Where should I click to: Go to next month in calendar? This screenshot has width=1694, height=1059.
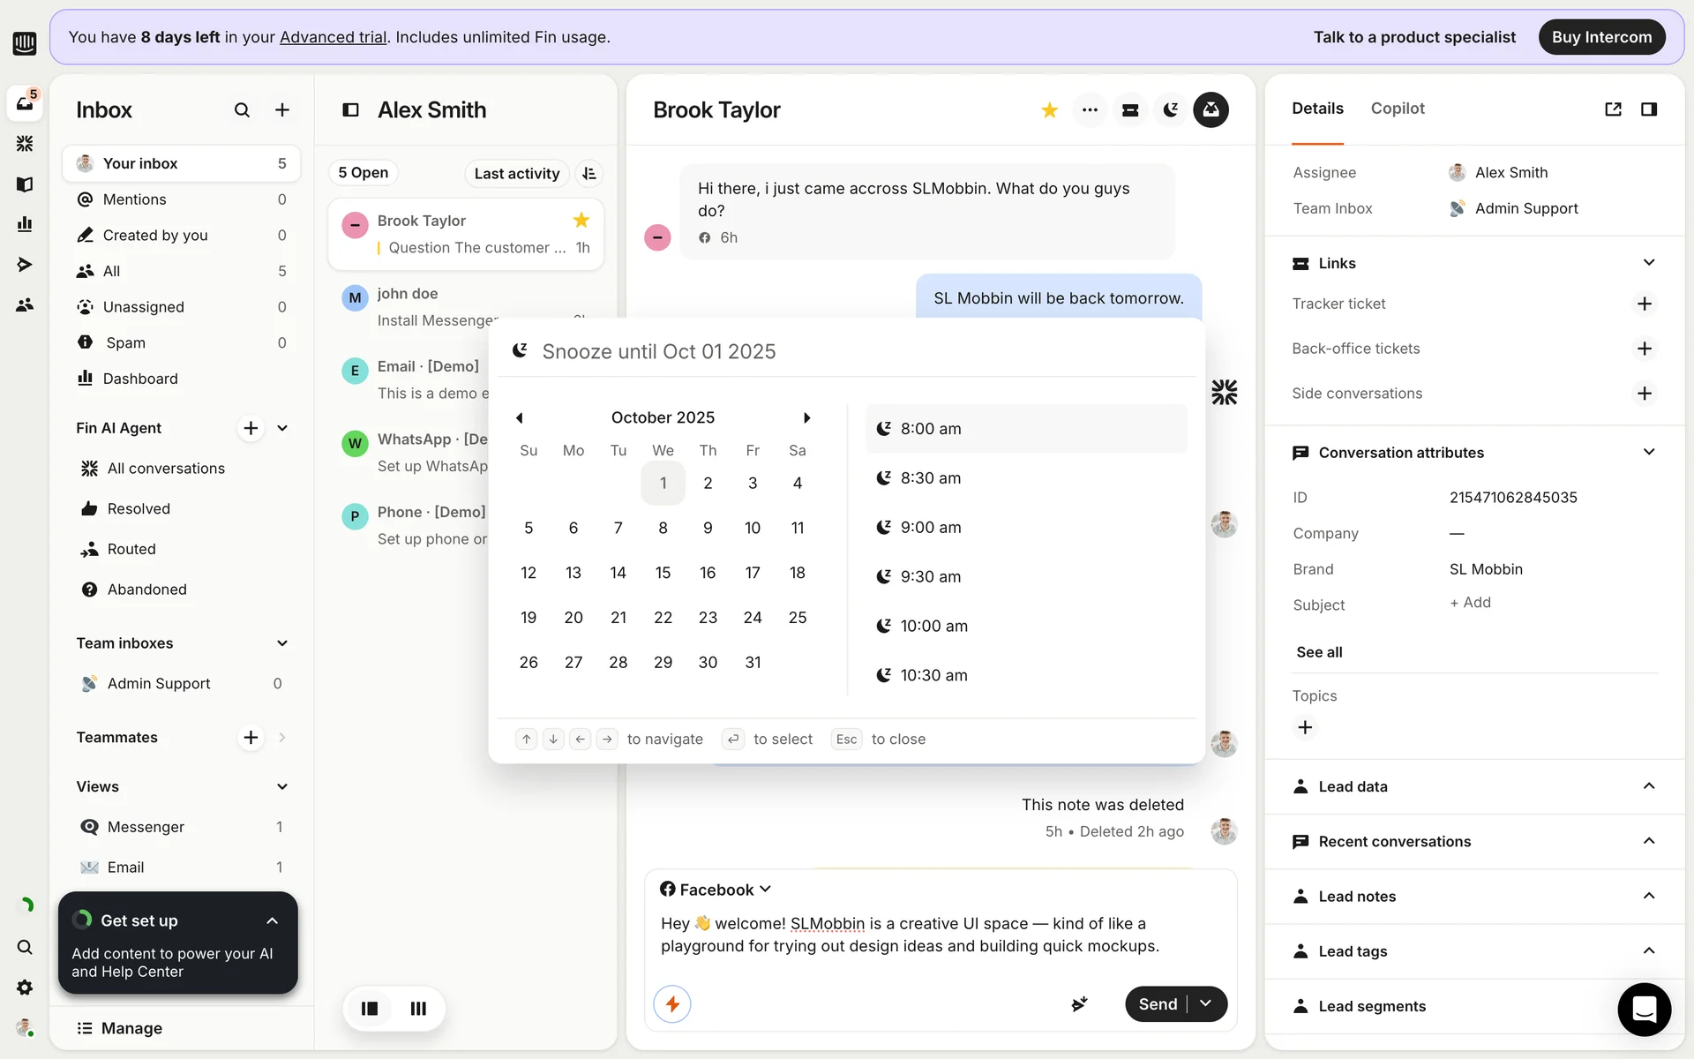tap(806, 418)
